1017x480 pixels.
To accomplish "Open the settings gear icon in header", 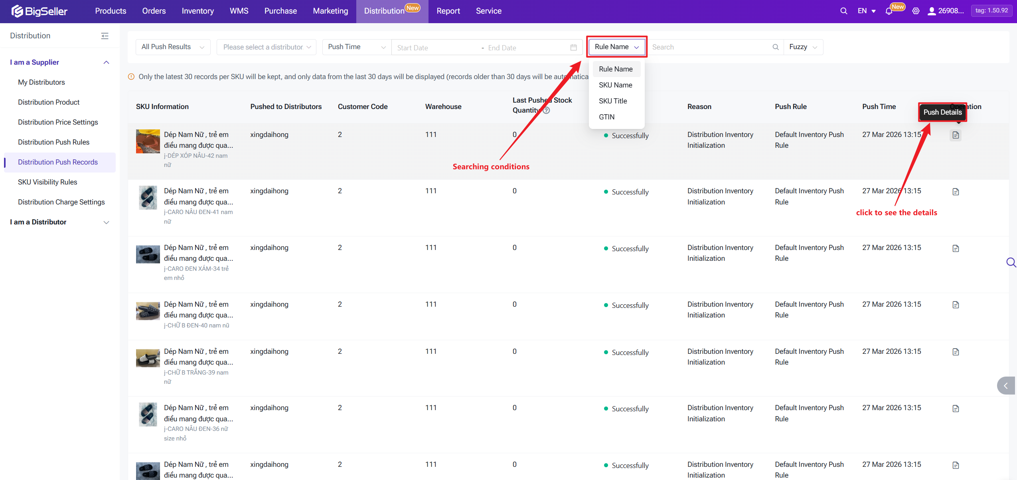I will [x=916, y=11].
